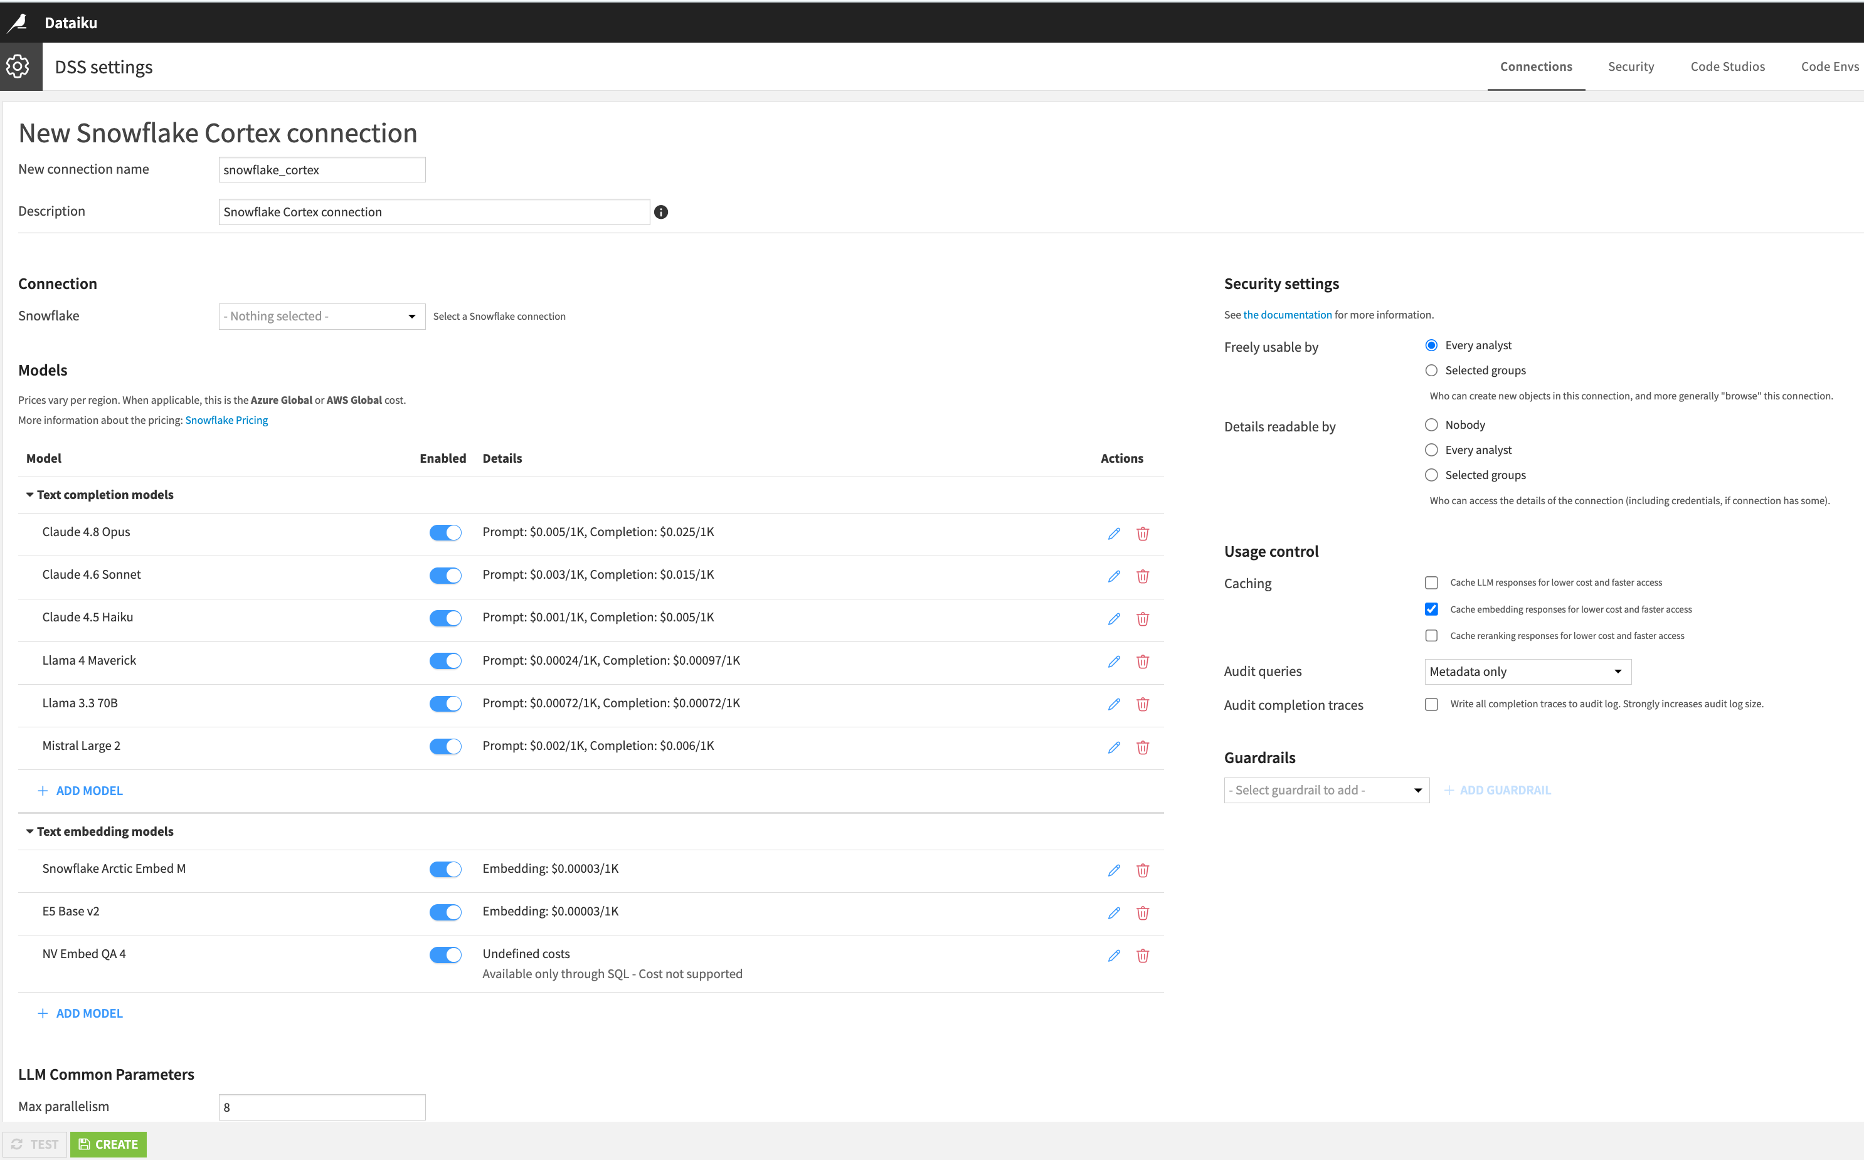Check Cache reranking responses checkbox
1864x1160 pixels.
(x=1431, y=636)
